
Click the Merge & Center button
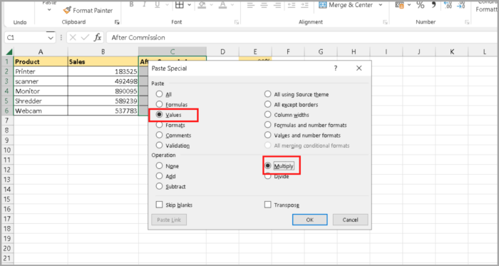[346, 5]
